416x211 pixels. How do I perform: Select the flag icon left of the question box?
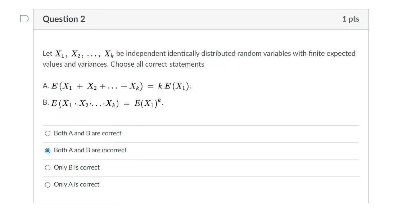[x=24, y=18]
